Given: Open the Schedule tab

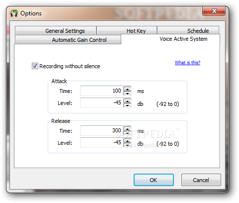Looking at the screenshot, I should (188, 31).
